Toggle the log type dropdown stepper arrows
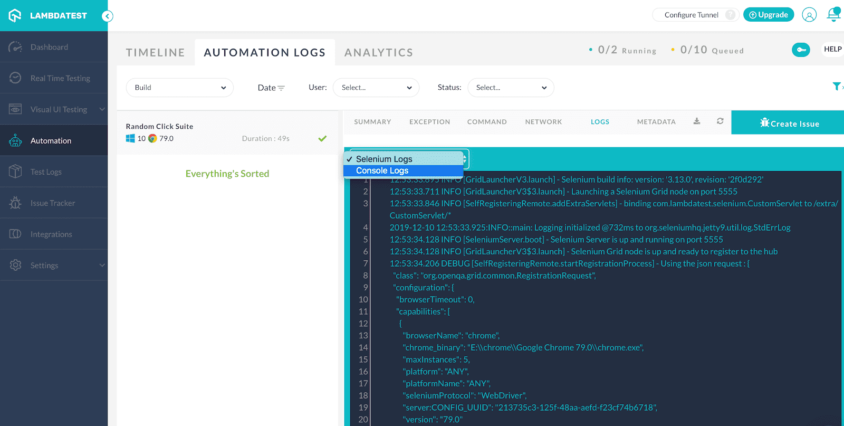Screen dimensions: 844x426 click(x=465, y=159)
